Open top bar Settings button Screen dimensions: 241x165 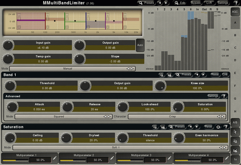[223, 3]
